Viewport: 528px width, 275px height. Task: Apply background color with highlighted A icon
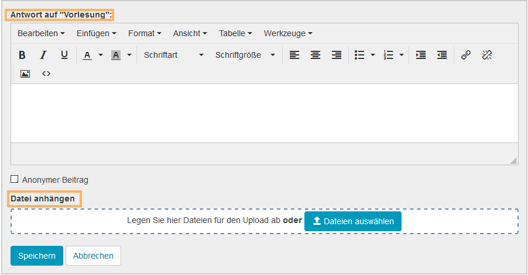(x=116, y=55)
